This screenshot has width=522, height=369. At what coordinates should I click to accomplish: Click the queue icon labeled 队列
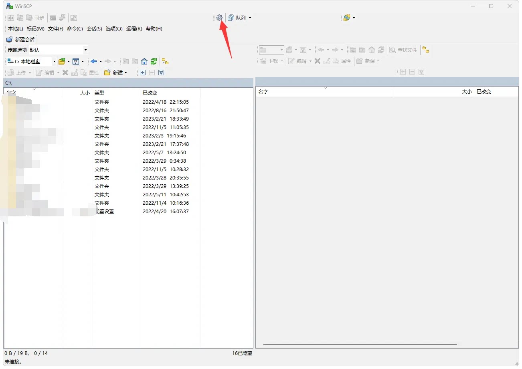(237, 18)
